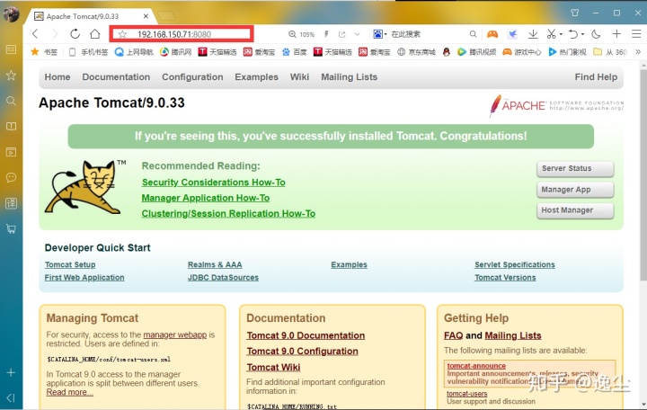This screenshot has height=410, width=647.
Task: Click the Host Manager button
Action: tap(575, 210)
